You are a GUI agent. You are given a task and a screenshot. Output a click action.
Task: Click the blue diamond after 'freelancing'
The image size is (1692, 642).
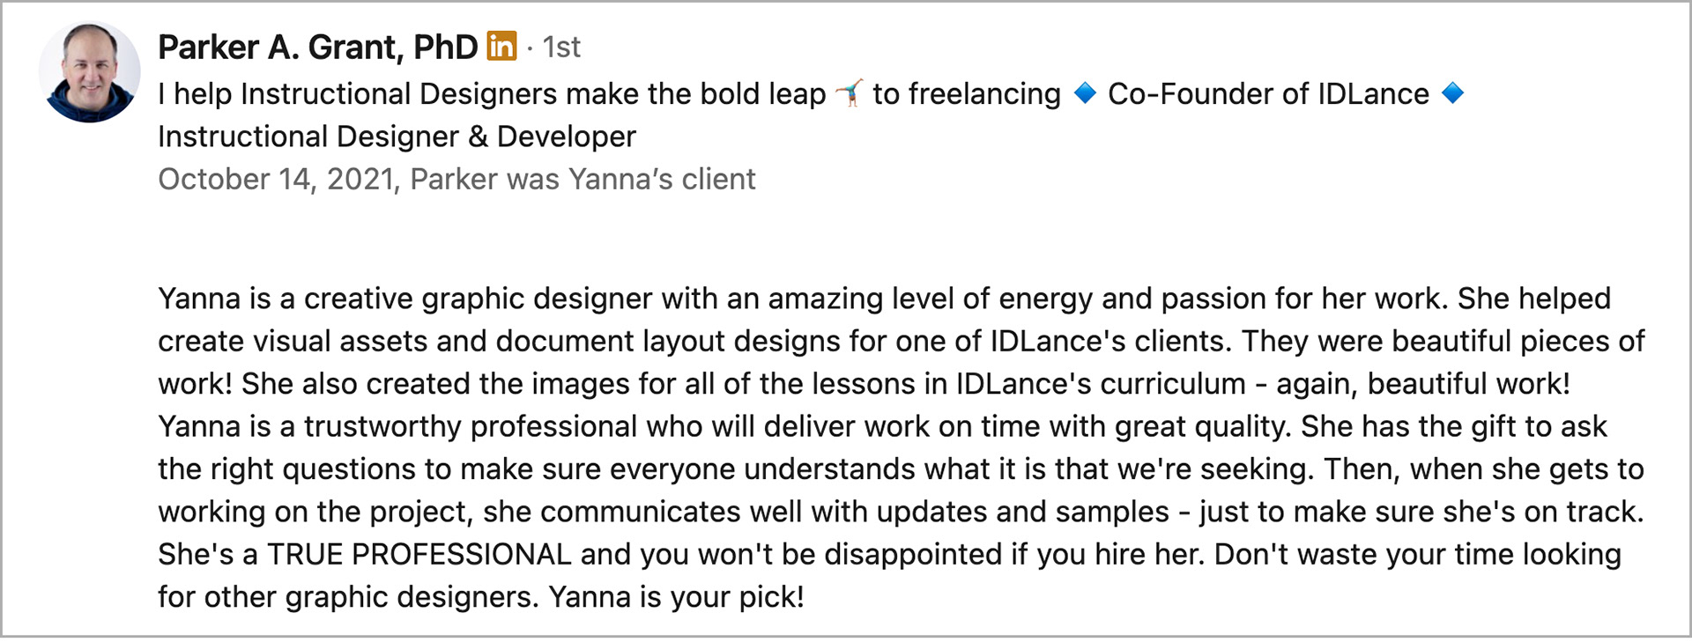[x=1085, y=93]
